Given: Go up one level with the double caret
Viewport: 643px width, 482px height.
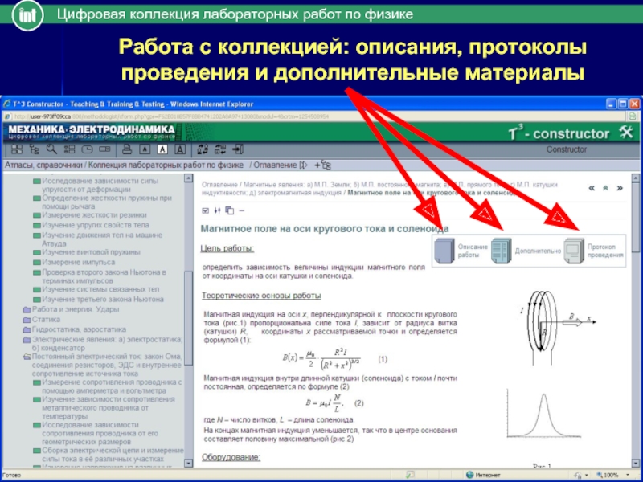Looking at the screenshot, I should point(606,188).
